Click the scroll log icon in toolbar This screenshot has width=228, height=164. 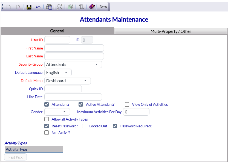click(x=81, y=7)
